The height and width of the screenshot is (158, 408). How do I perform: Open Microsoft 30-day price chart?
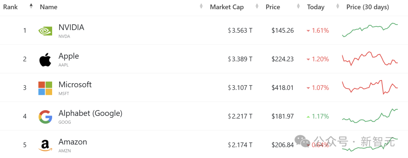pos(370,87)
